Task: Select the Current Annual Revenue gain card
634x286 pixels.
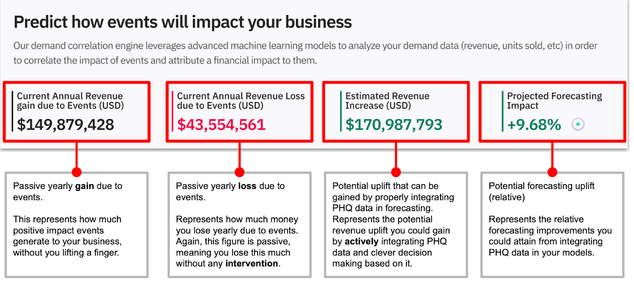Action: [x=76, y=112]
